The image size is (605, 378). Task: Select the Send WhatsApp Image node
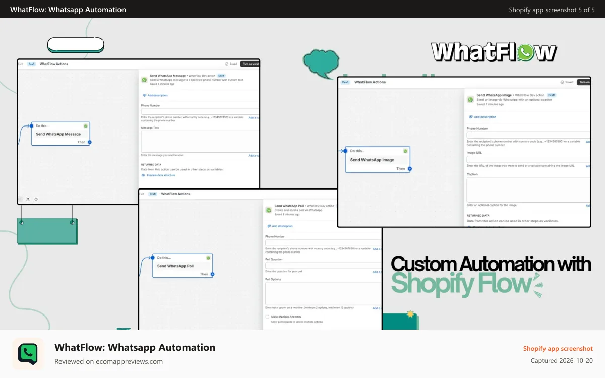click(x=378, y=159)
